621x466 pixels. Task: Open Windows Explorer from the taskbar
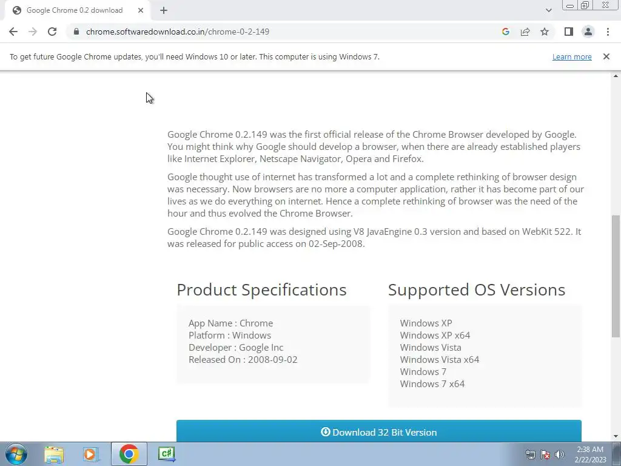pyautogui.click(x=54, y=454)
